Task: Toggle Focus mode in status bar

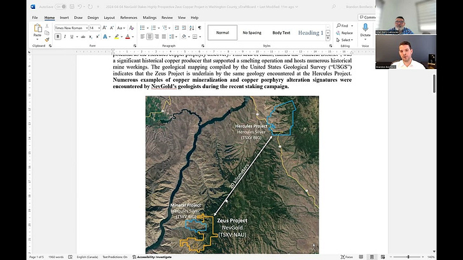Action: (347, 257)
